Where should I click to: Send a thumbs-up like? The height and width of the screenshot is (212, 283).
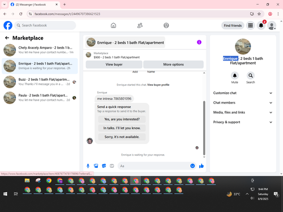[201, 166]
